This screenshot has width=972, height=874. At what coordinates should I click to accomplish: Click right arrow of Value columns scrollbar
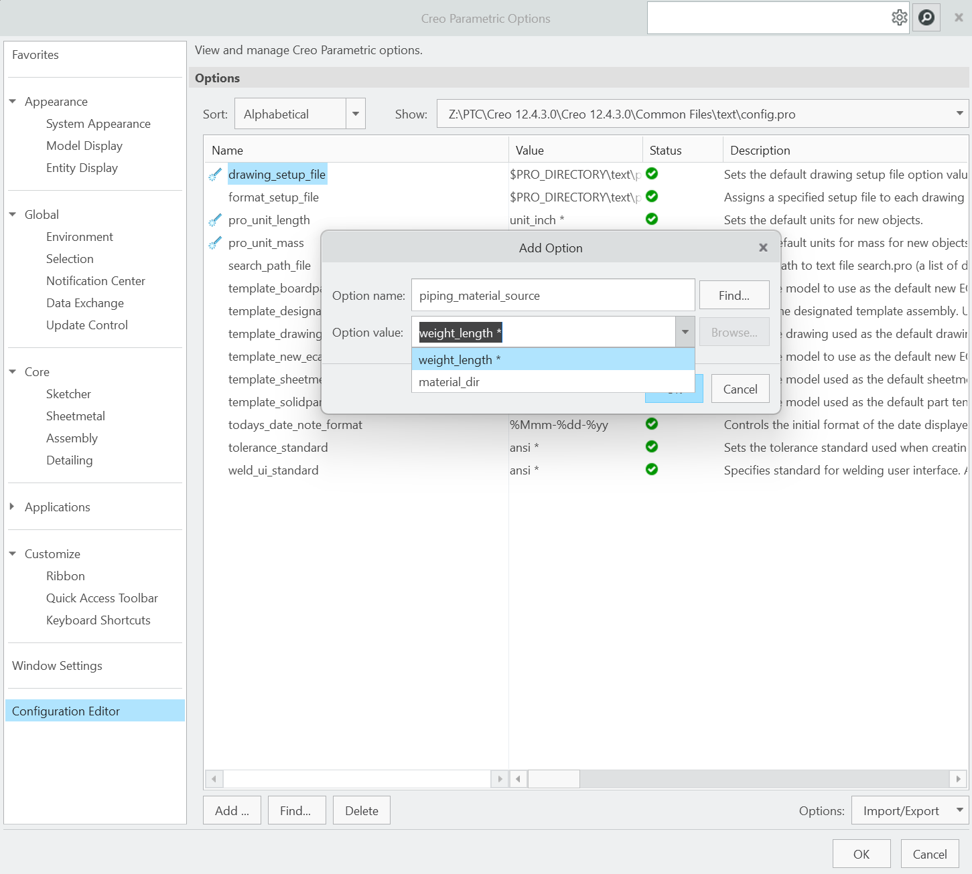(x=959, y=779)
